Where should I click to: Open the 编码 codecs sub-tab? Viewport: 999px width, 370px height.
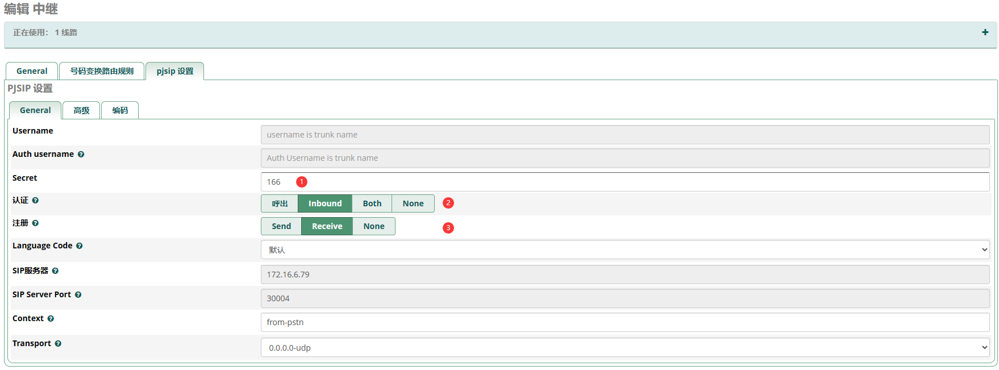[120, 110]
